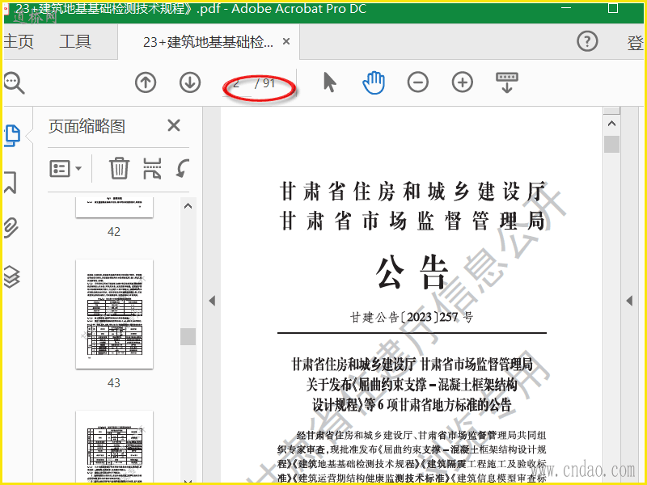Click the page number input field
Image resolution: width=647 pixels, height=485 pixels.
pyautogui.click(x=238, y=84)
